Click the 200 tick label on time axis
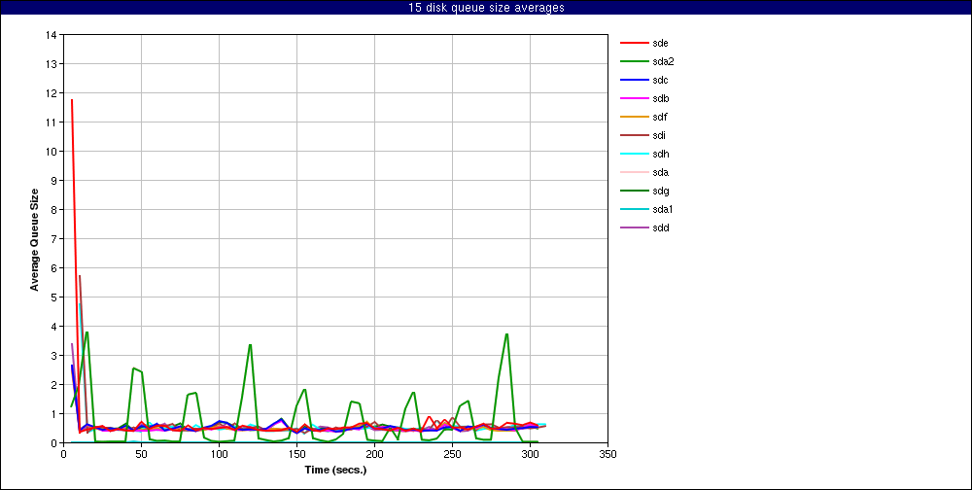Viewport: 972px width, 490px height. 374,453
